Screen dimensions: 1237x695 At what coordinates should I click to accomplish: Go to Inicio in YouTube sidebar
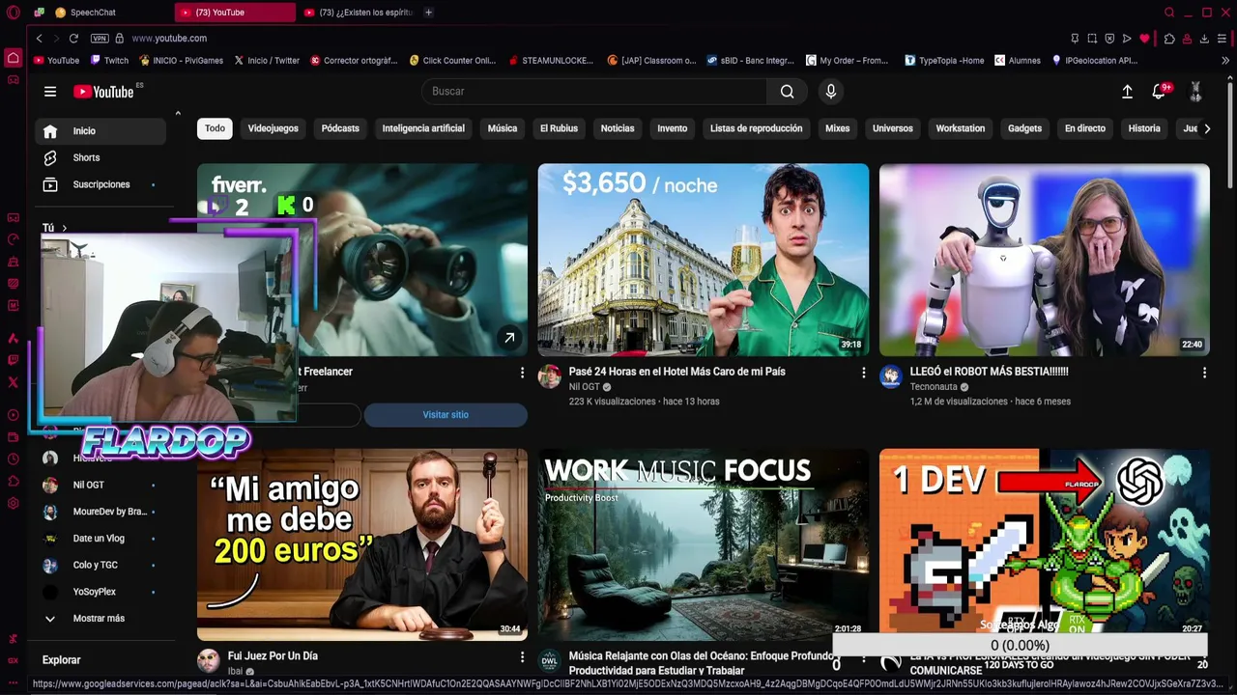pyautogui.click(x=101, y=131)
